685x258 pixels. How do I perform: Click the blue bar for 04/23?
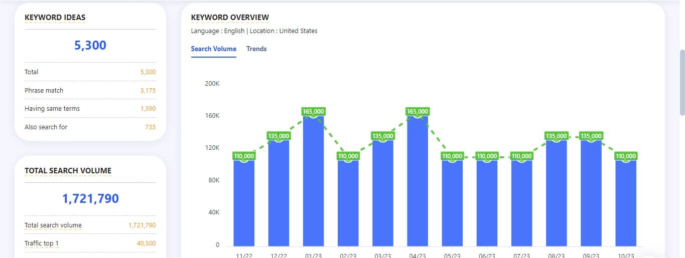point(418,180)
